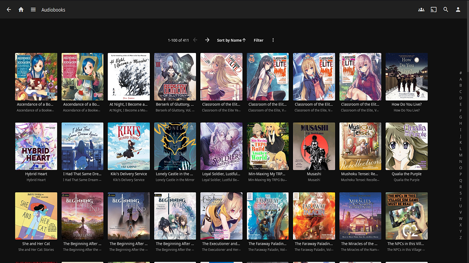Jump to letter T in alphabet picker
Screen dimensions: 469x263
coord(461,199)
